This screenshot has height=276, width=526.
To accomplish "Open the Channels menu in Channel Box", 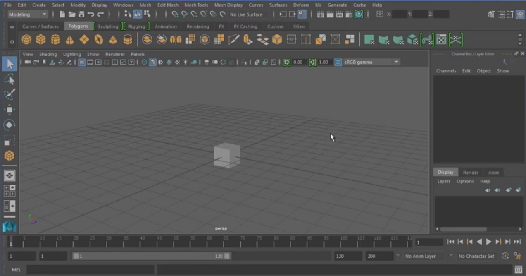I will [x=446, y=71].
